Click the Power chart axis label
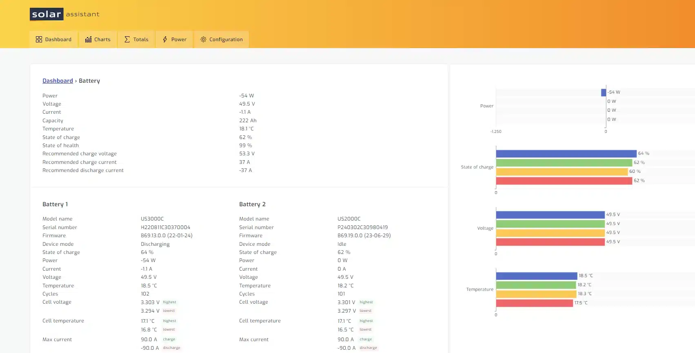Viewport: 695px width, 353px height. [487, 106]
